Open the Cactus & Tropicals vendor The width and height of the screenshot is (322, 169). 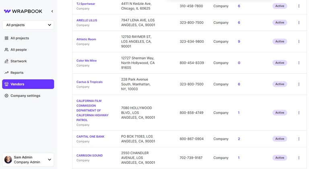tap(89, 82)
